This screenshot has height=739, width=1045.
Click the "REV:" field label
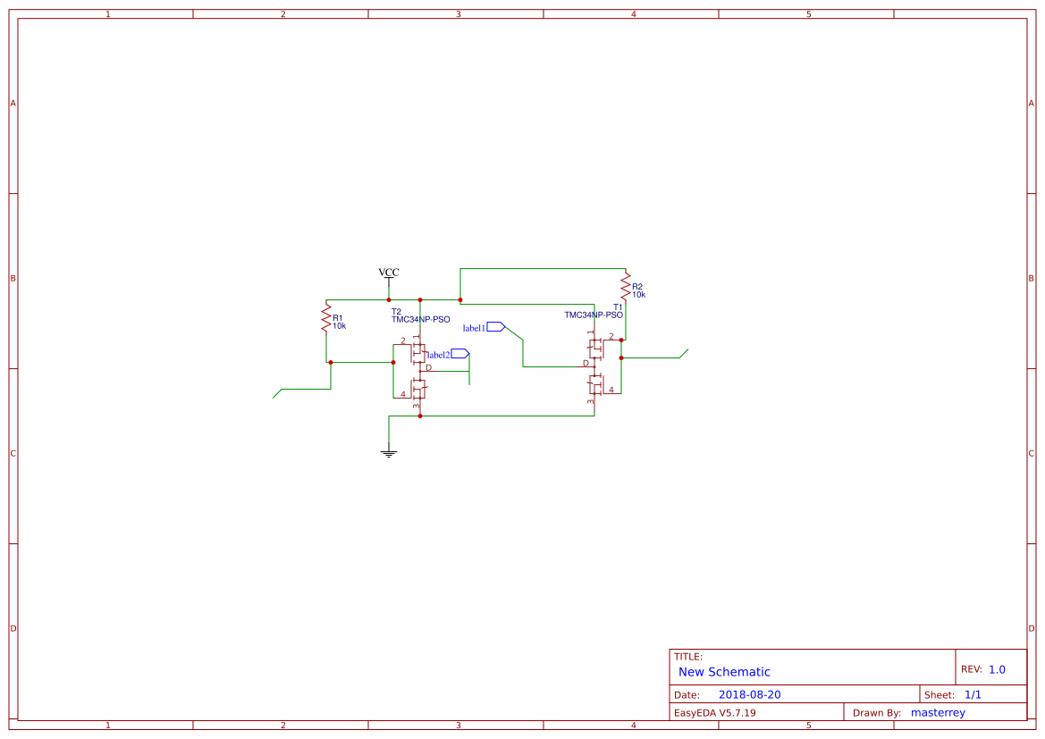[x=971, y=669]
